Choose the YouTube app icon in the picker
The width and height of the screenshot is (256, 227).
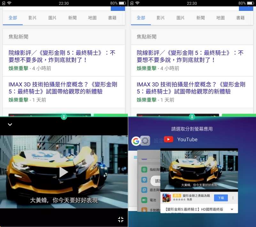(168, 140)
